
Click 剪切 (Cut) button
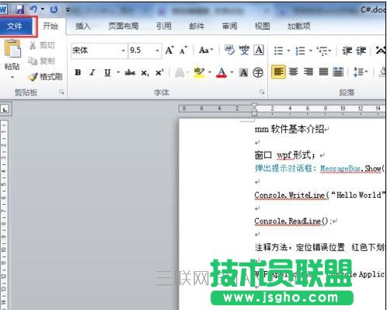(42, 45)
